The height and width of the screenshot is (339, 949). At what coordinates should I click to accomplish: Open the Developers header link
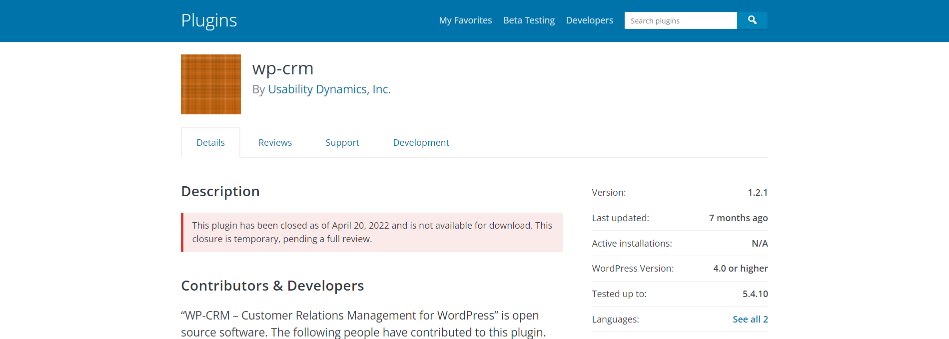(590, 20)
